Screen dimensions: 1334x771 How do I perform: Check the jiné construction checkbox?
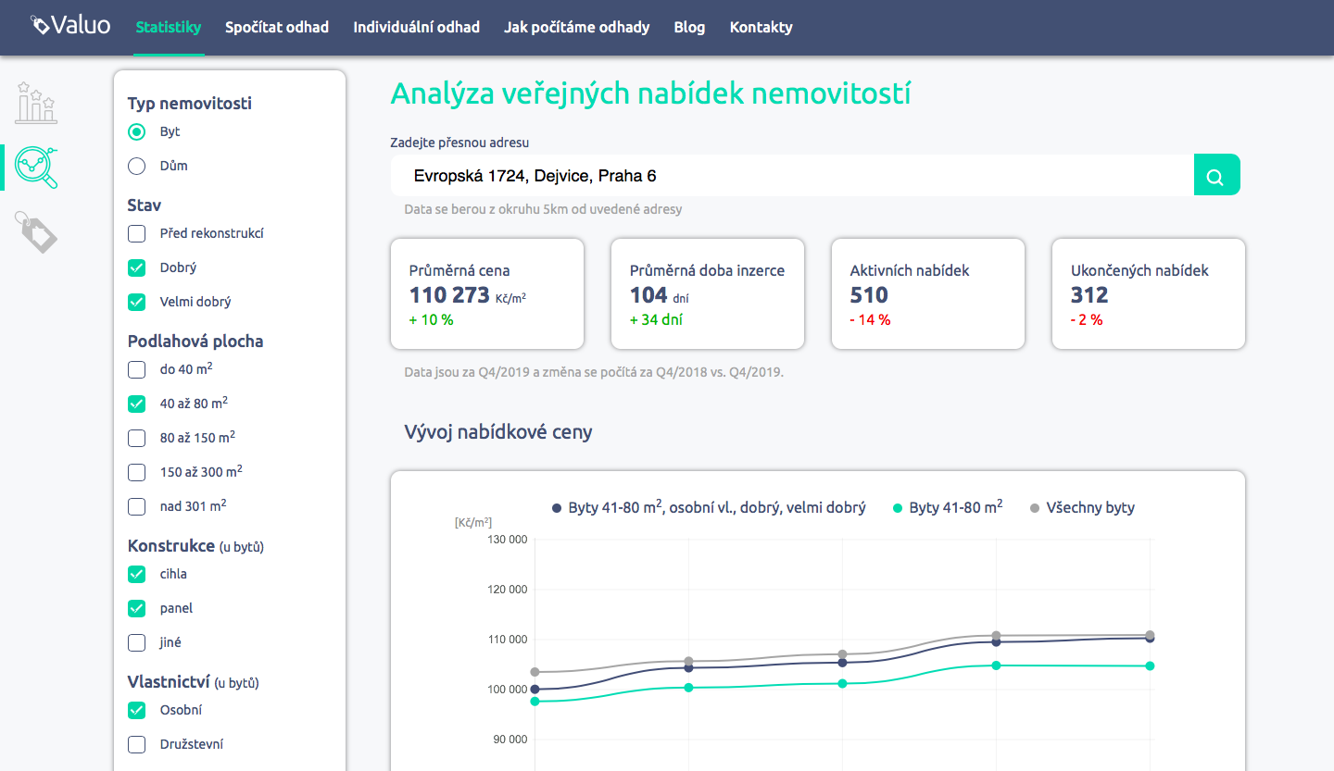137,642
